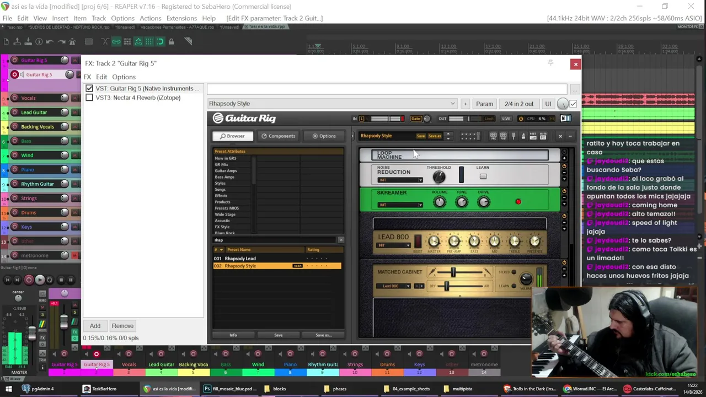This screenshot has height=397, width=706.
Task: Show the Post tapedeck in Guitar Rig
Action: coord(503,136)
